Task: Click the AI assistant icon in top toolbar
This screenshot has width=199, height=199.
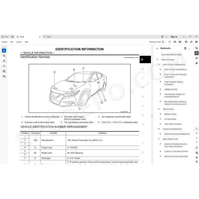Action: pyautogui.click(x=186, y=42)
